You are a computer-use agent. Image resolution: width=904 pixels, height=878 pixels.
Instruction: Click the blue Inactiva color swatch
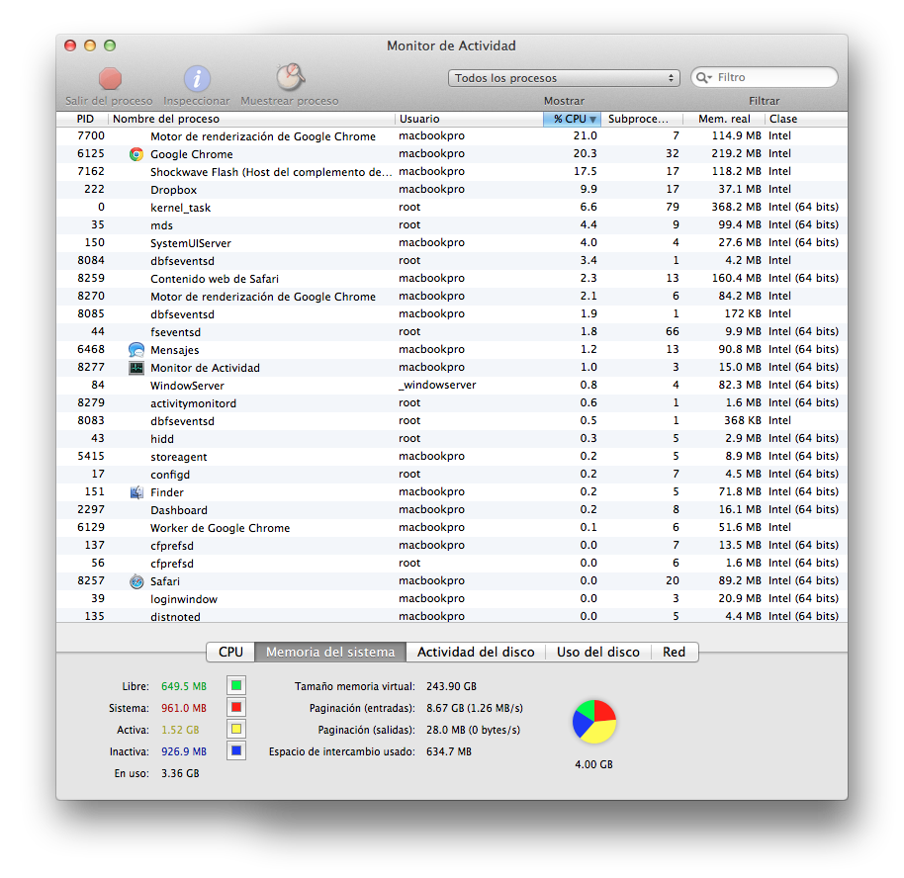click(236, 751)
